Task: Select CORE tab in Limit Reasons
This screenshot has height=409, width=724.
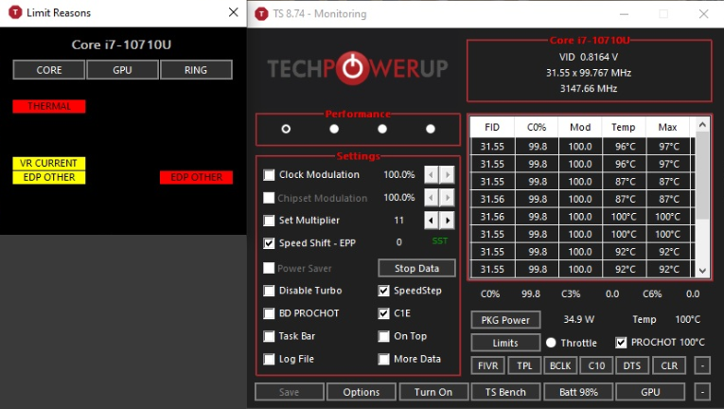Action: pyautogui.click(x=49, y=70)
